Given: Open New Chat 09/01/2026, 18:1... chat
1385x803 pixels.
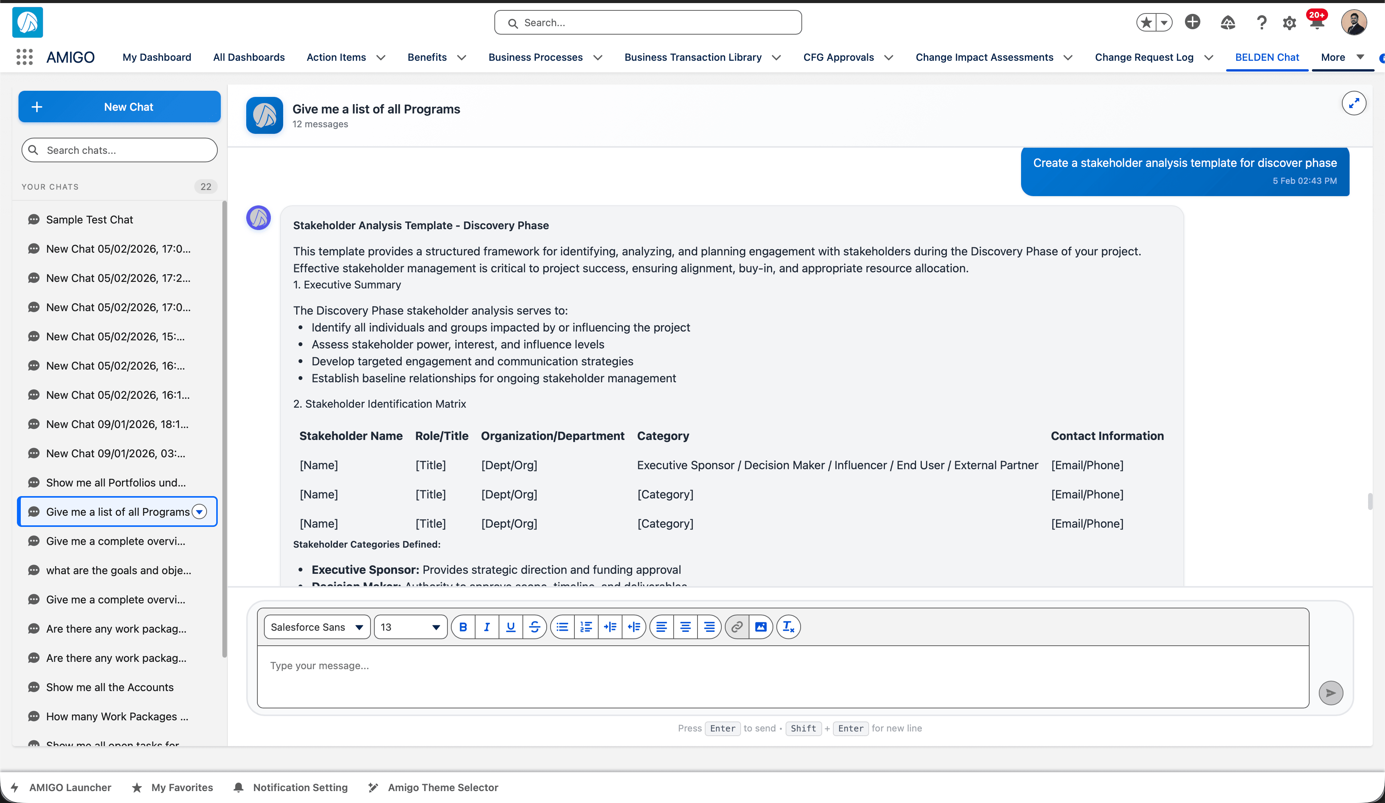Looking at the screenshot, I should click(x=118, y=424).
